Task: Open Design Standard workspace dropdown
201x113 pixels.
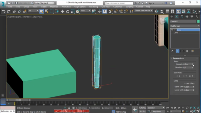Action: click(x=44, y=3)
